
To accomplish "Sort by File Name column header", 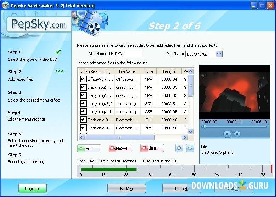I will [x=127, y=71].
